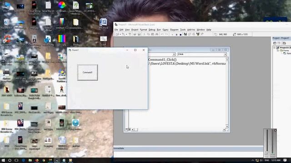Click the Save Project toolbar icon
The width and height of the screenshot is (291, 163).
tap(139, 34)
